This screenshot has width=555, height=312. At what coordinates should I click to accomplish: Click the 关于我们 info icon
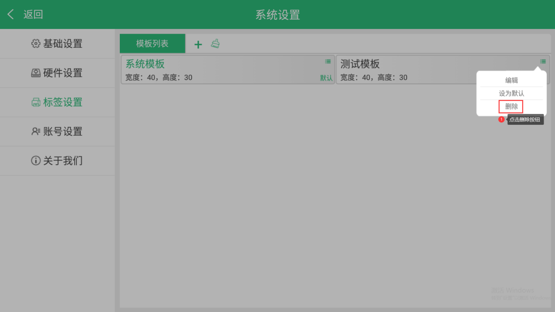click(x=36, y=161)
